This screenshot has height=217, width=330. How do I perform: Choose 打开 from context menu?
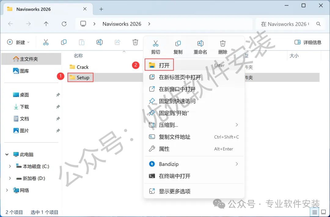pos(194,65)
